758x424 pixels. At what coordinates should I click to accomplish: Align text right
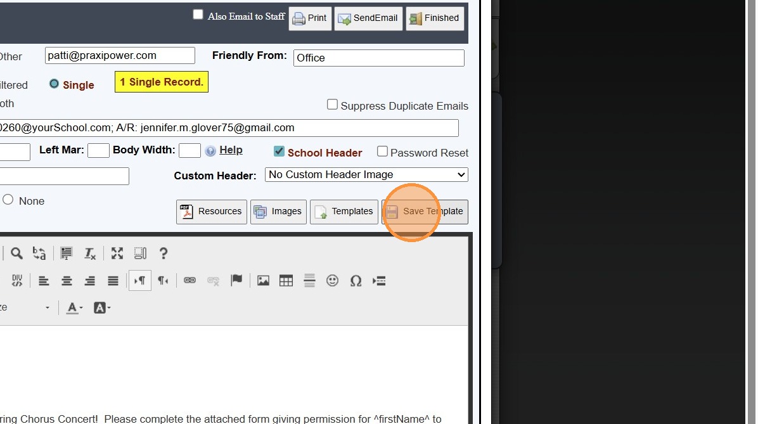[x=90, y=280]
